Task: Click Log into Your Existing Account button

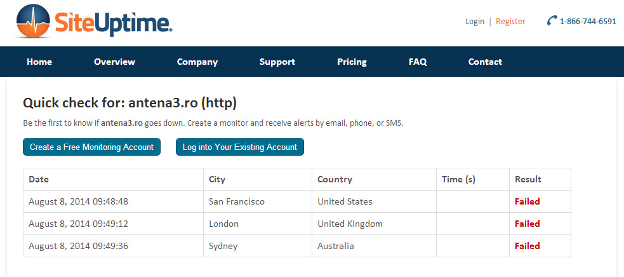Action: click(240, 147)
